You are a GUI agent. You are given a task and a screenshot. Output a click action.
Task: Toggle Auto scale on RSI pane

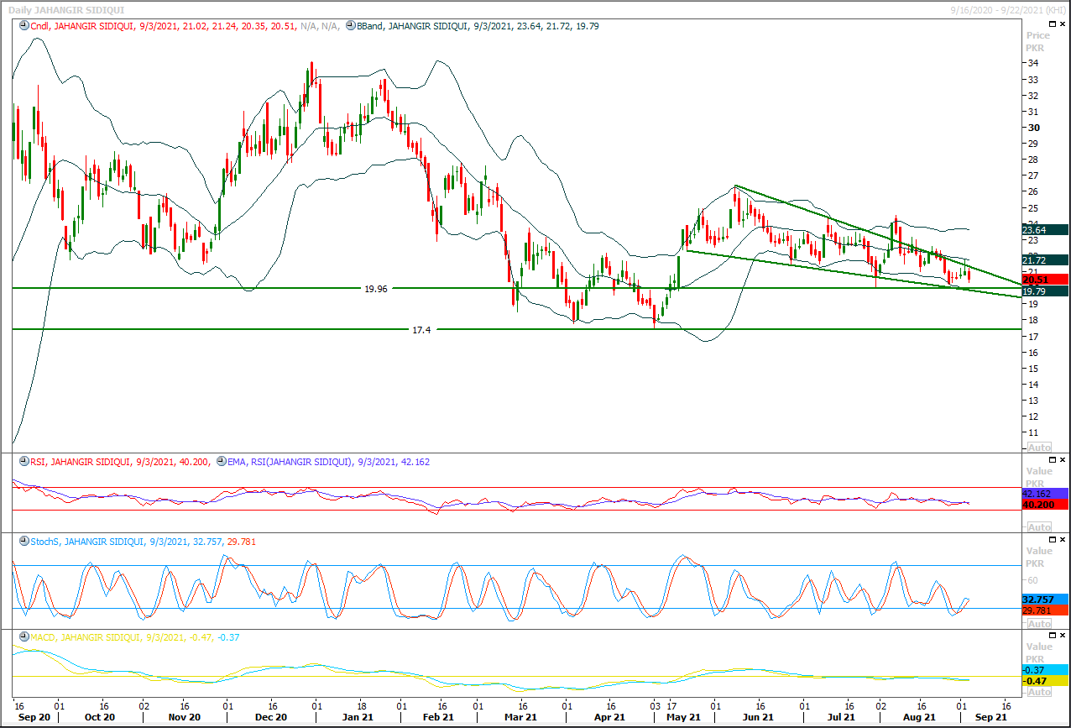tap(1039, 526)
